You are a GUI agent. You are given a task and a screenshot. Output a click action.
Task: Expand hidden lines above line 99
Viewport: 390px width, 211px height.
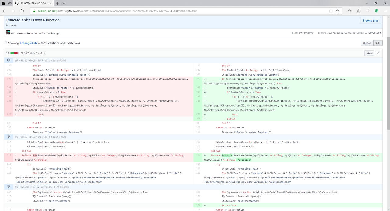tap(9, 60)
